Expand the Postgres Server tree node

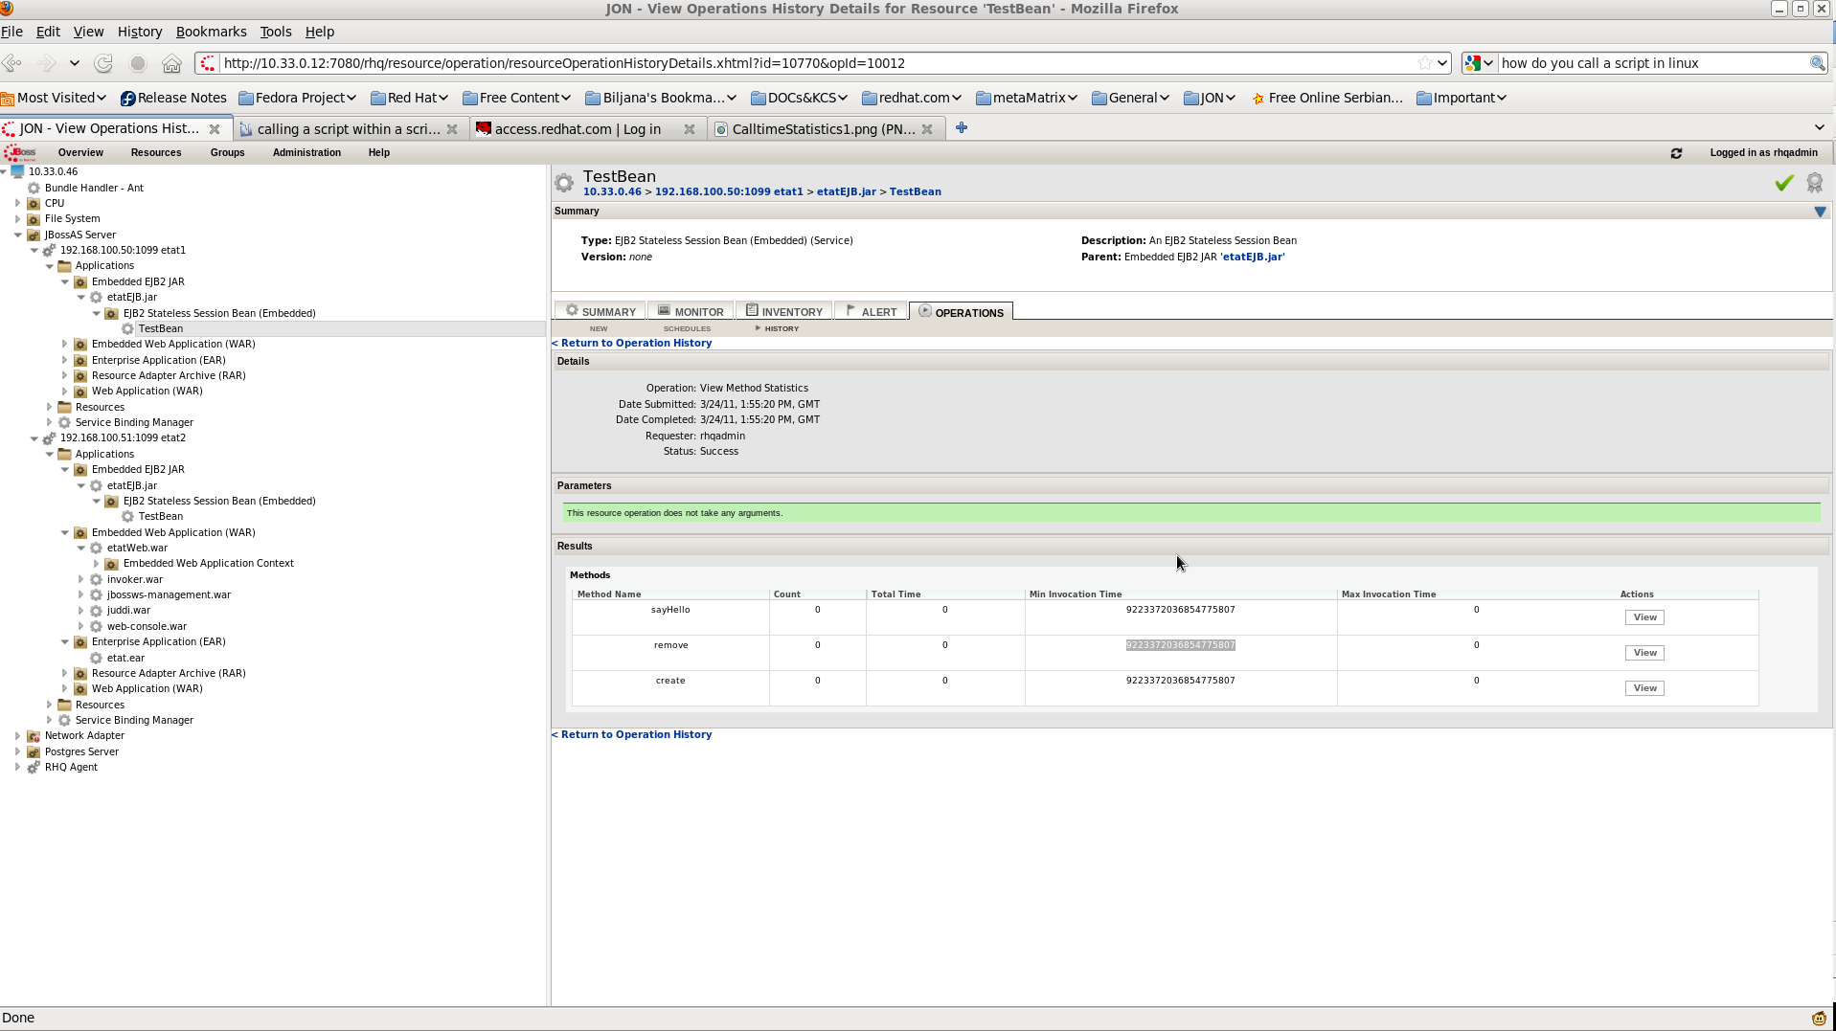click(18, 751)
